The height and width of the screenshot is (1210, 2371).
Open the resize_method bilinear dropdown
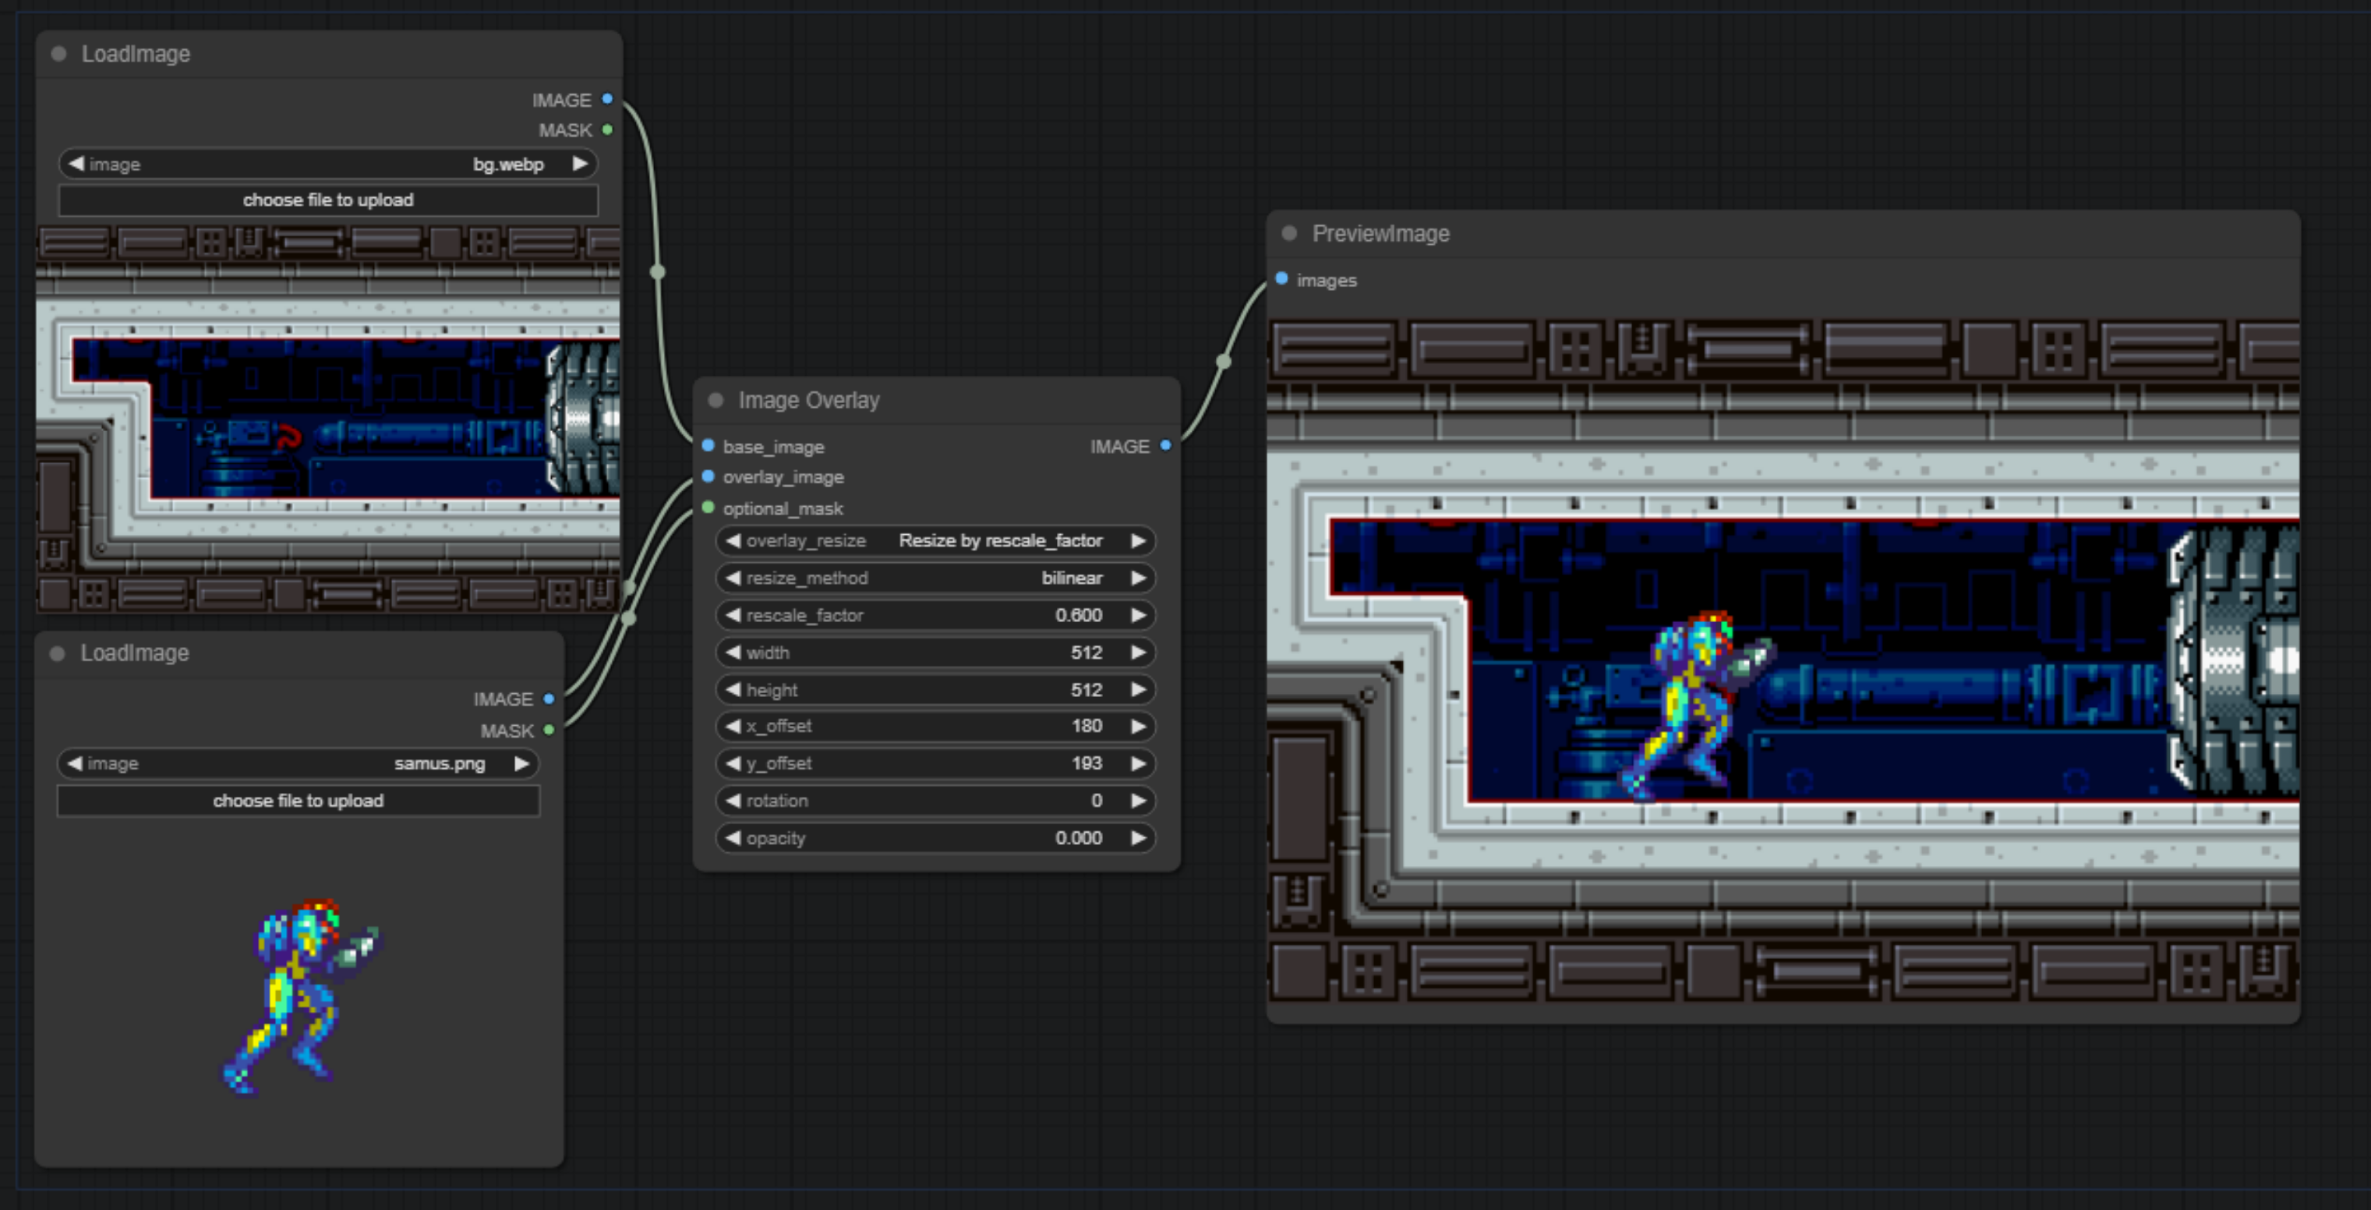coord(935,578)
